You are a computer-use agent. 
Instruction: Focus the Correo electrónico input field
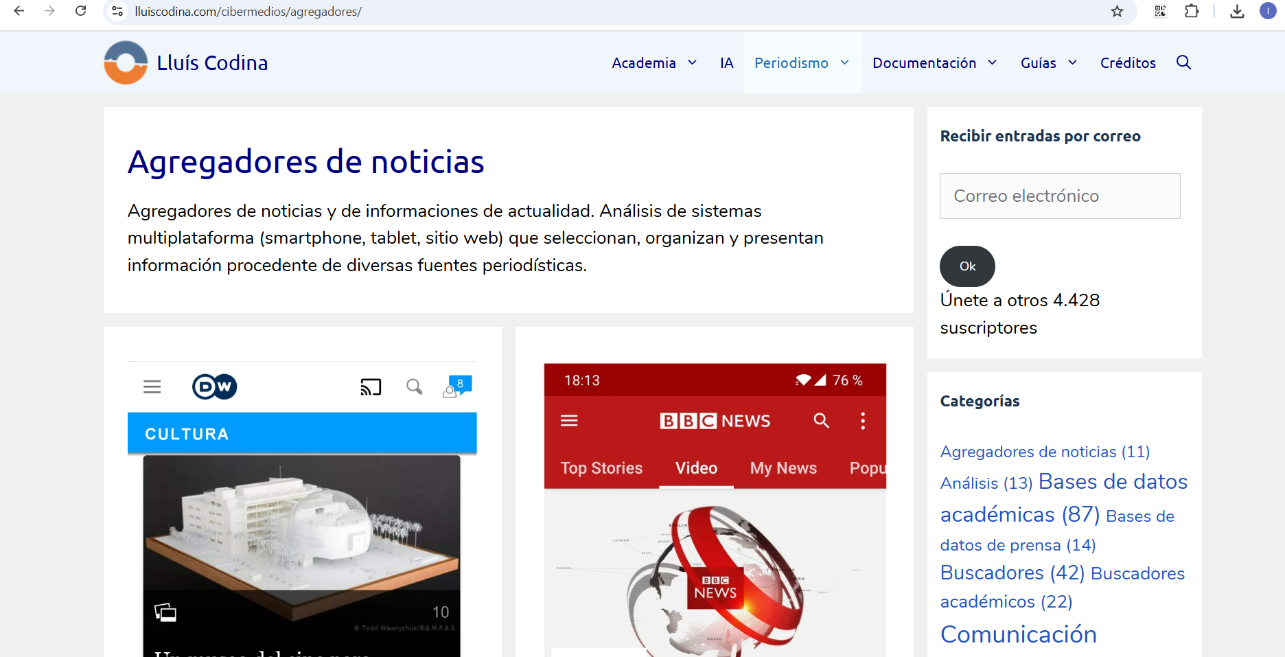1060,196
